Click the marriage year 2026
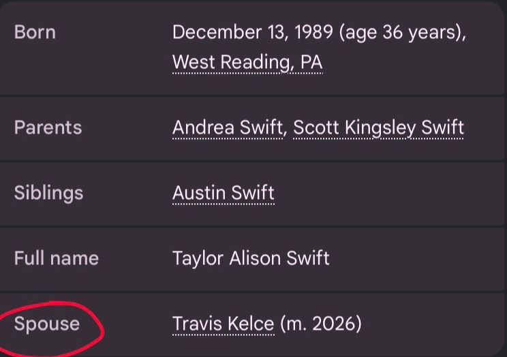507x357 pixels. 334,324
